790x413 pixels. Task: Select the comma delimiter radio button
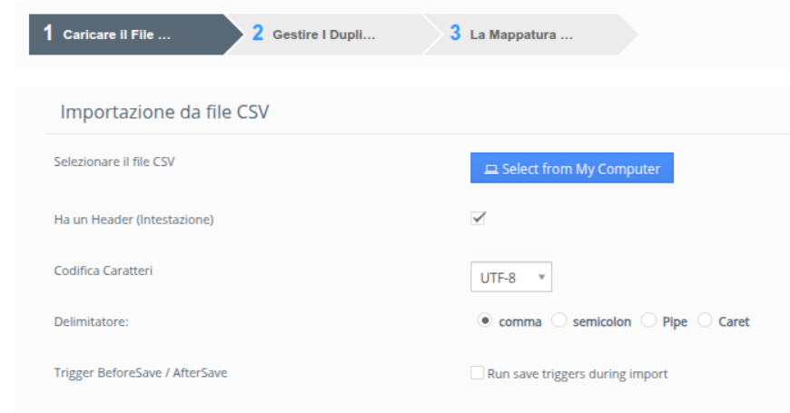point(485,321)
